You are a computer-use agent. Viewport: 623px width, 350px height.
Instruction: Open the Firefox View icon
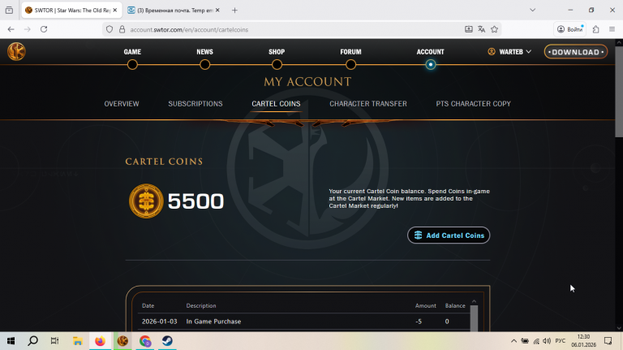[9, 11]
